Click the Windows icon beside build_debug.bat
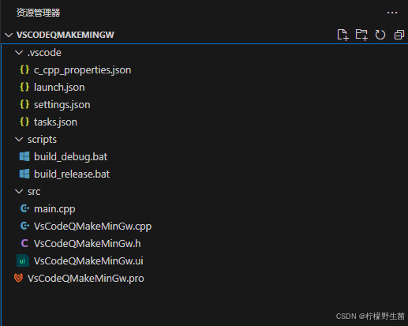Image resolution: width=408 pixels, height=326 pixels. [x=24, y=156]
